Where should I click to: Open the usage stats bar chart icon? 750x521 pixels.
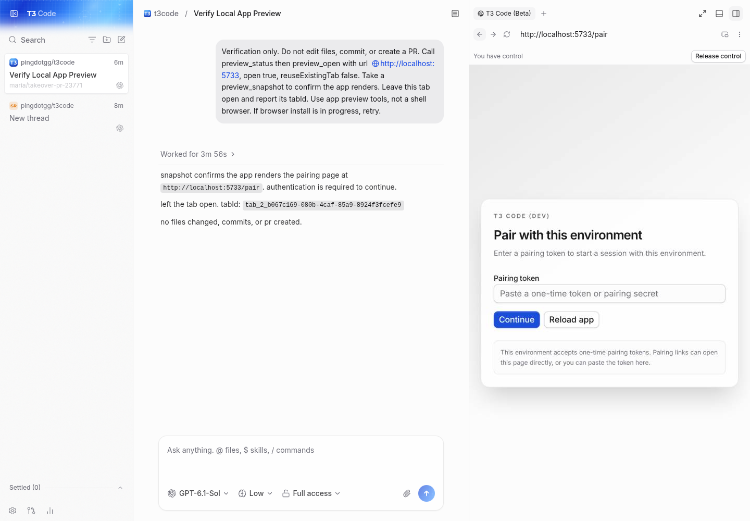tap(50, 511)
